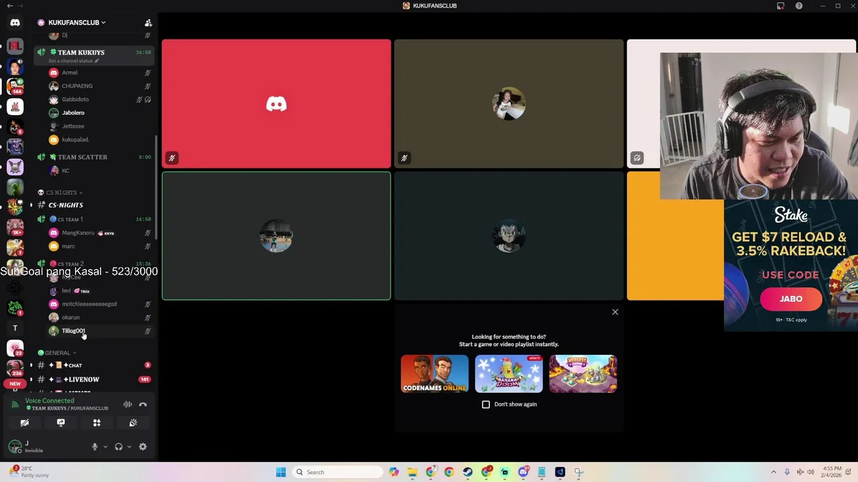Open Discord direct messages home icon
This screenshot has height=482, width=858.
tap(15, 23)
